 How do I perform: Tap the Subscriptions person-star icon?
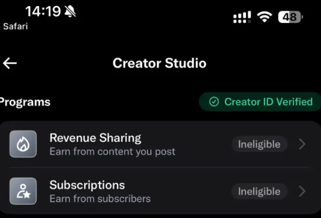(x=23, y=191)
